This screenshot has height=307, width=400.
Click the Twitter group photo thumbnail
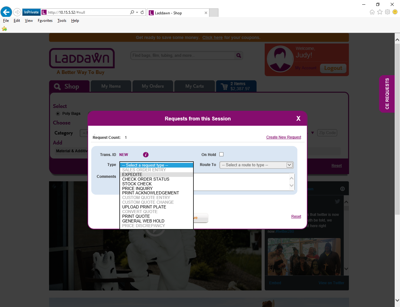coord(304,257)
